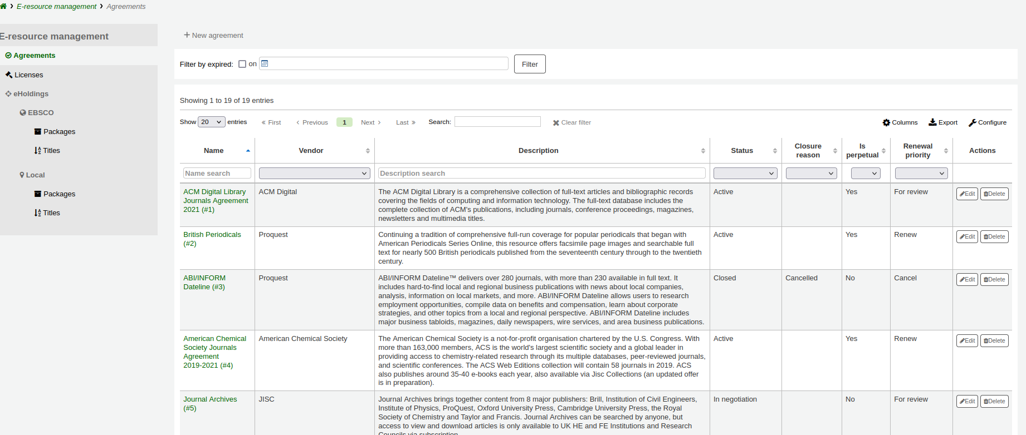This screenshot has height=435, width=1026.
Task: Click the Local map marker icon
Action: pos(22,175)
